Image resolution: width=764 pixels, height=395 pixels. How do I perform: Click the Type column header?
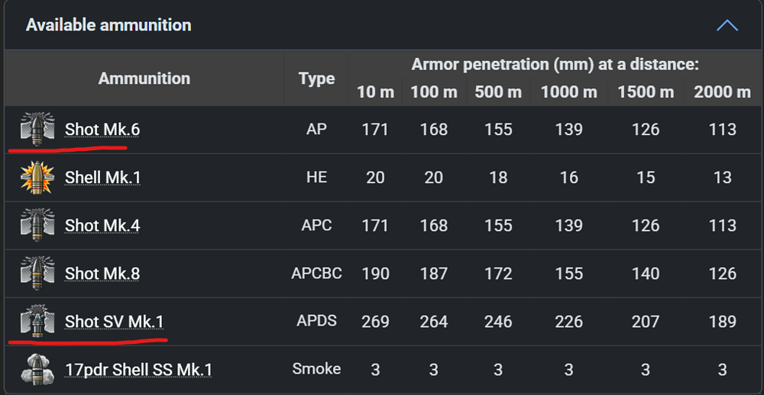(x=316, y=78)
